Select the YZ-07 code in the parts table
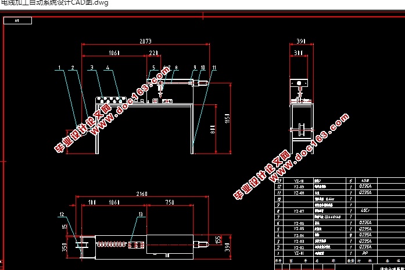The width and height of the screenshot is (405, 270). pos(299,211)
